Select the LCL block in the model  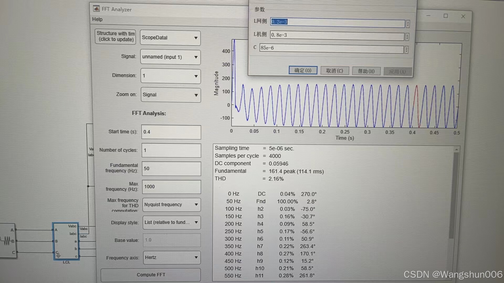(66, 241)
